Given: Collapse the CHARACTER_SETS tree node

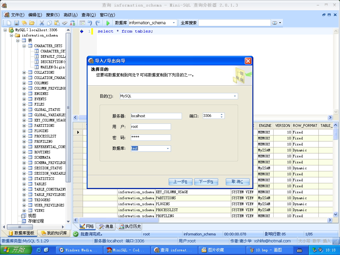Looking at the screenshot, I should click(24, 46).
